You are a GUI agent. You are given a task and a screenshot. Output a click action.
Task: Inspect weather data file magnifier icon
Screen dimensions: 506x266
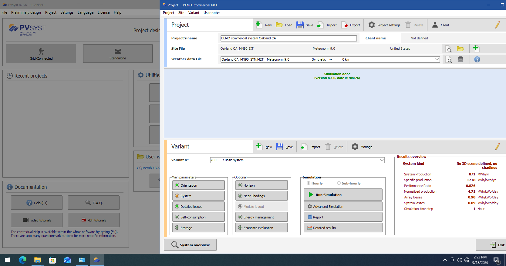click(448, 59)
